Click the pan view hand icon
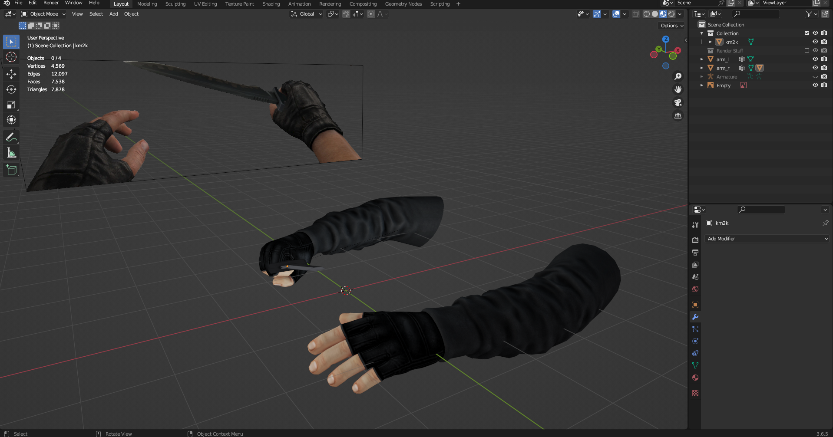Viewport: 833px width, 437px height. tap(678, 89)
